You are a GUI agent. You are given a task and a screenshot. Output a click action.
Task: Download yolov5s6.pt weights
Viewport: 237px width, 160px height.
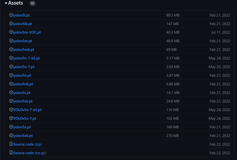(x=23, y=101)
